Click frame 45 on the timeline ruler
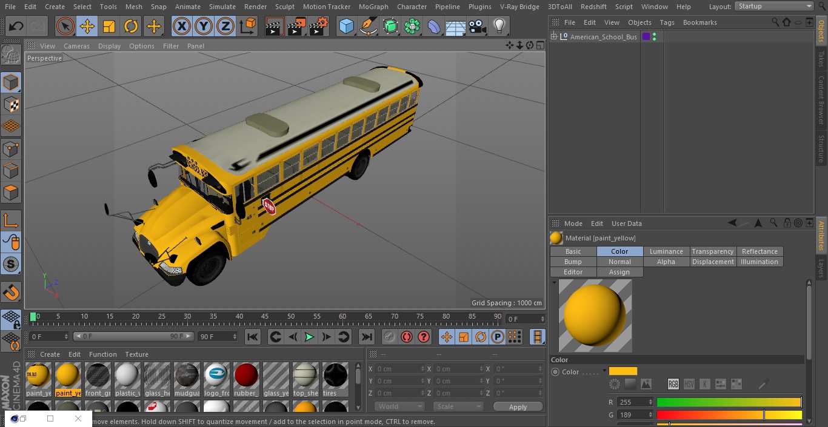This screenshot has width=828, height=427. [x=265, y=316]
